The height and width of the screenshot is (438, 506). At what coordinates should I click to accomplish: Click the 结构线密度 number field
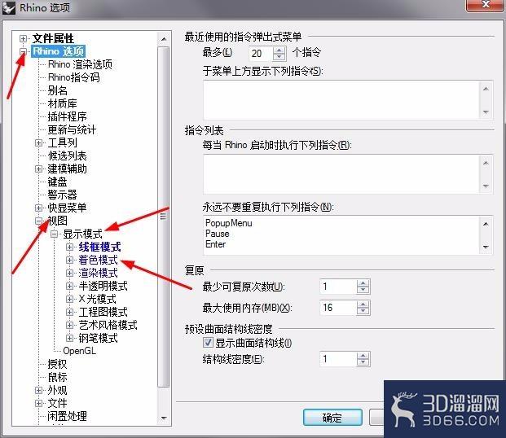[338, 359]
